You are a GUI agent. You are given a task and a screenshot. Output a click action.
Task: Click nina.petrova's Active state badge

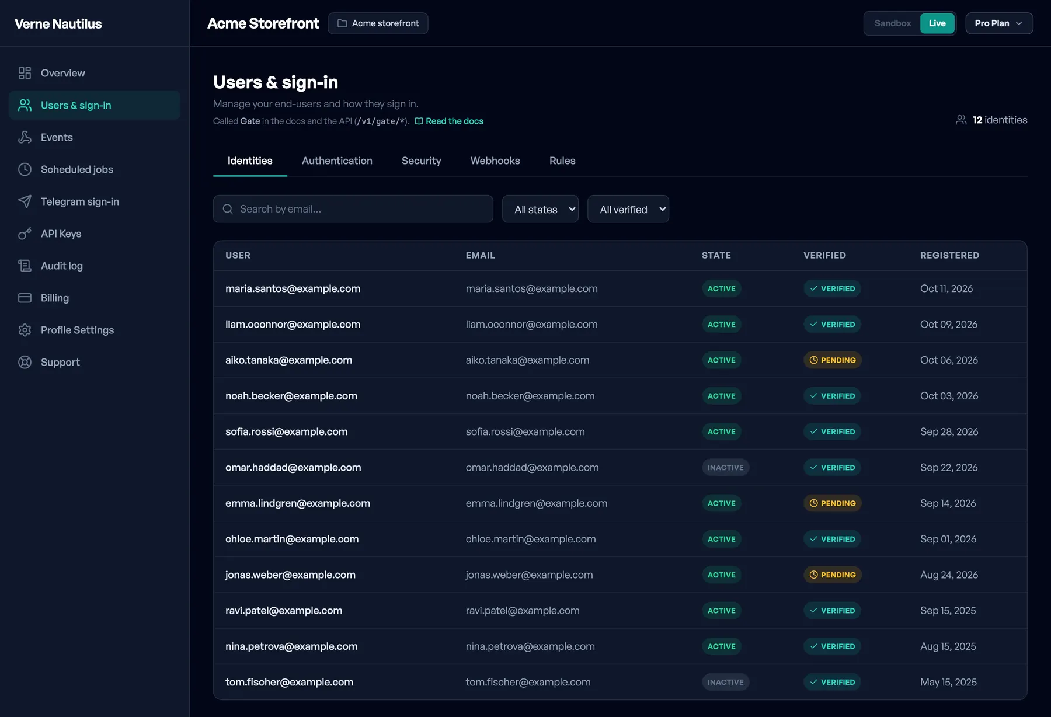click(x=721, y=646)
